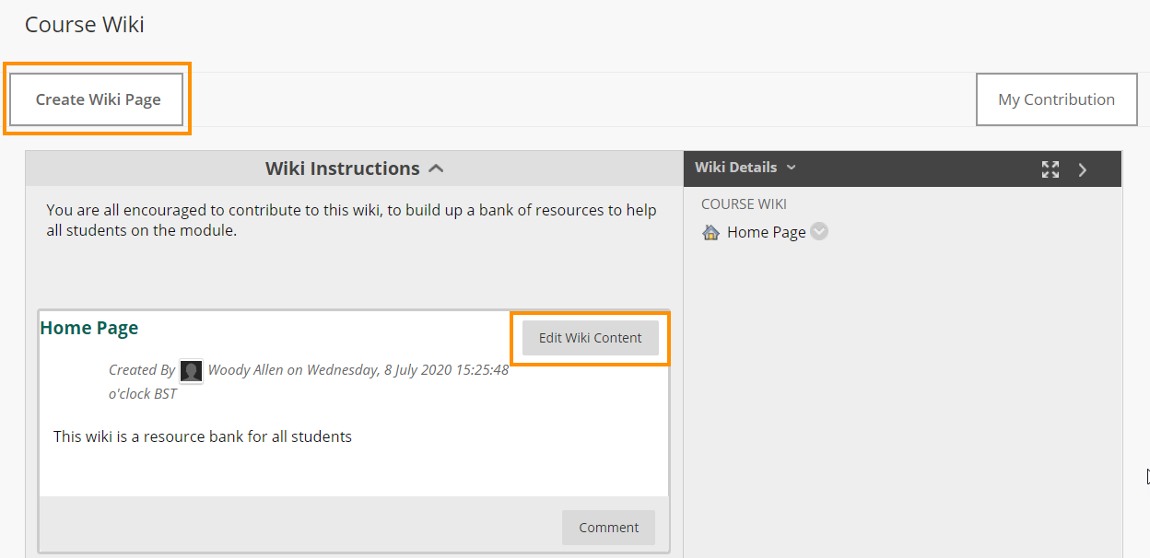This screenshot has width=1150, height=558.
Task: Open the Wiki Details dropdown arrow
Action: (792, 168)
